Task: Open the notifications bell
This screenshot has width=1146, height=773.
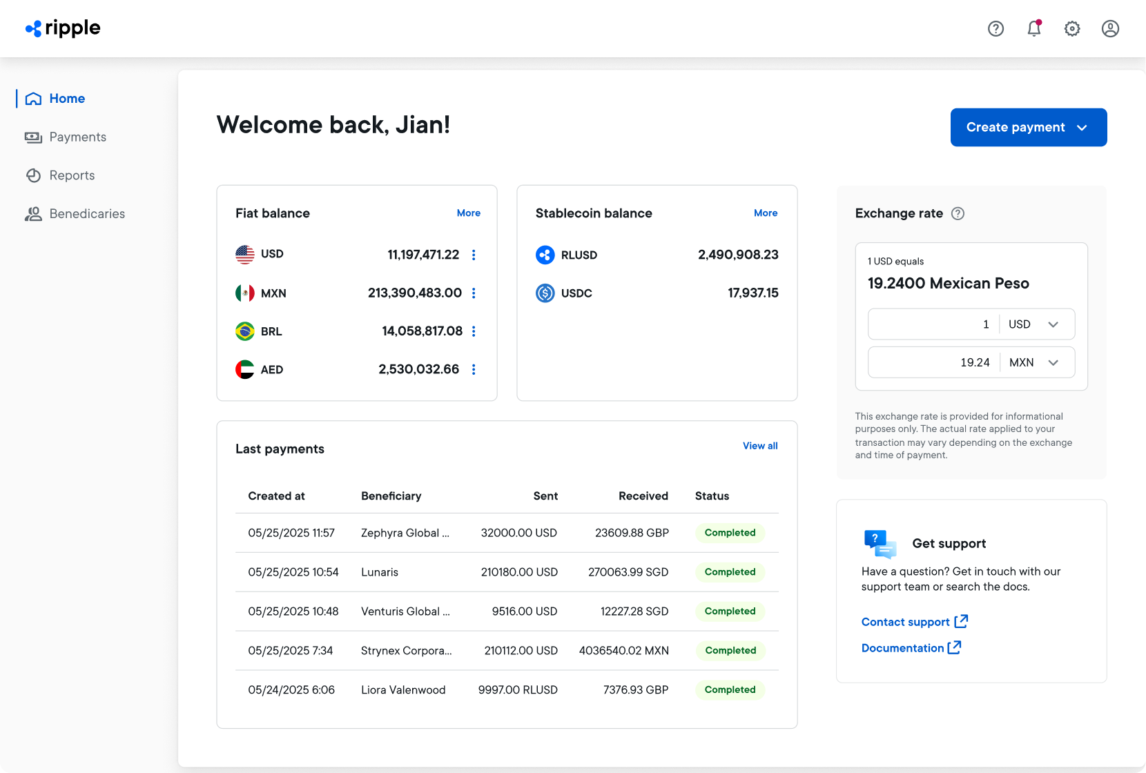Action: [1033, 28]
